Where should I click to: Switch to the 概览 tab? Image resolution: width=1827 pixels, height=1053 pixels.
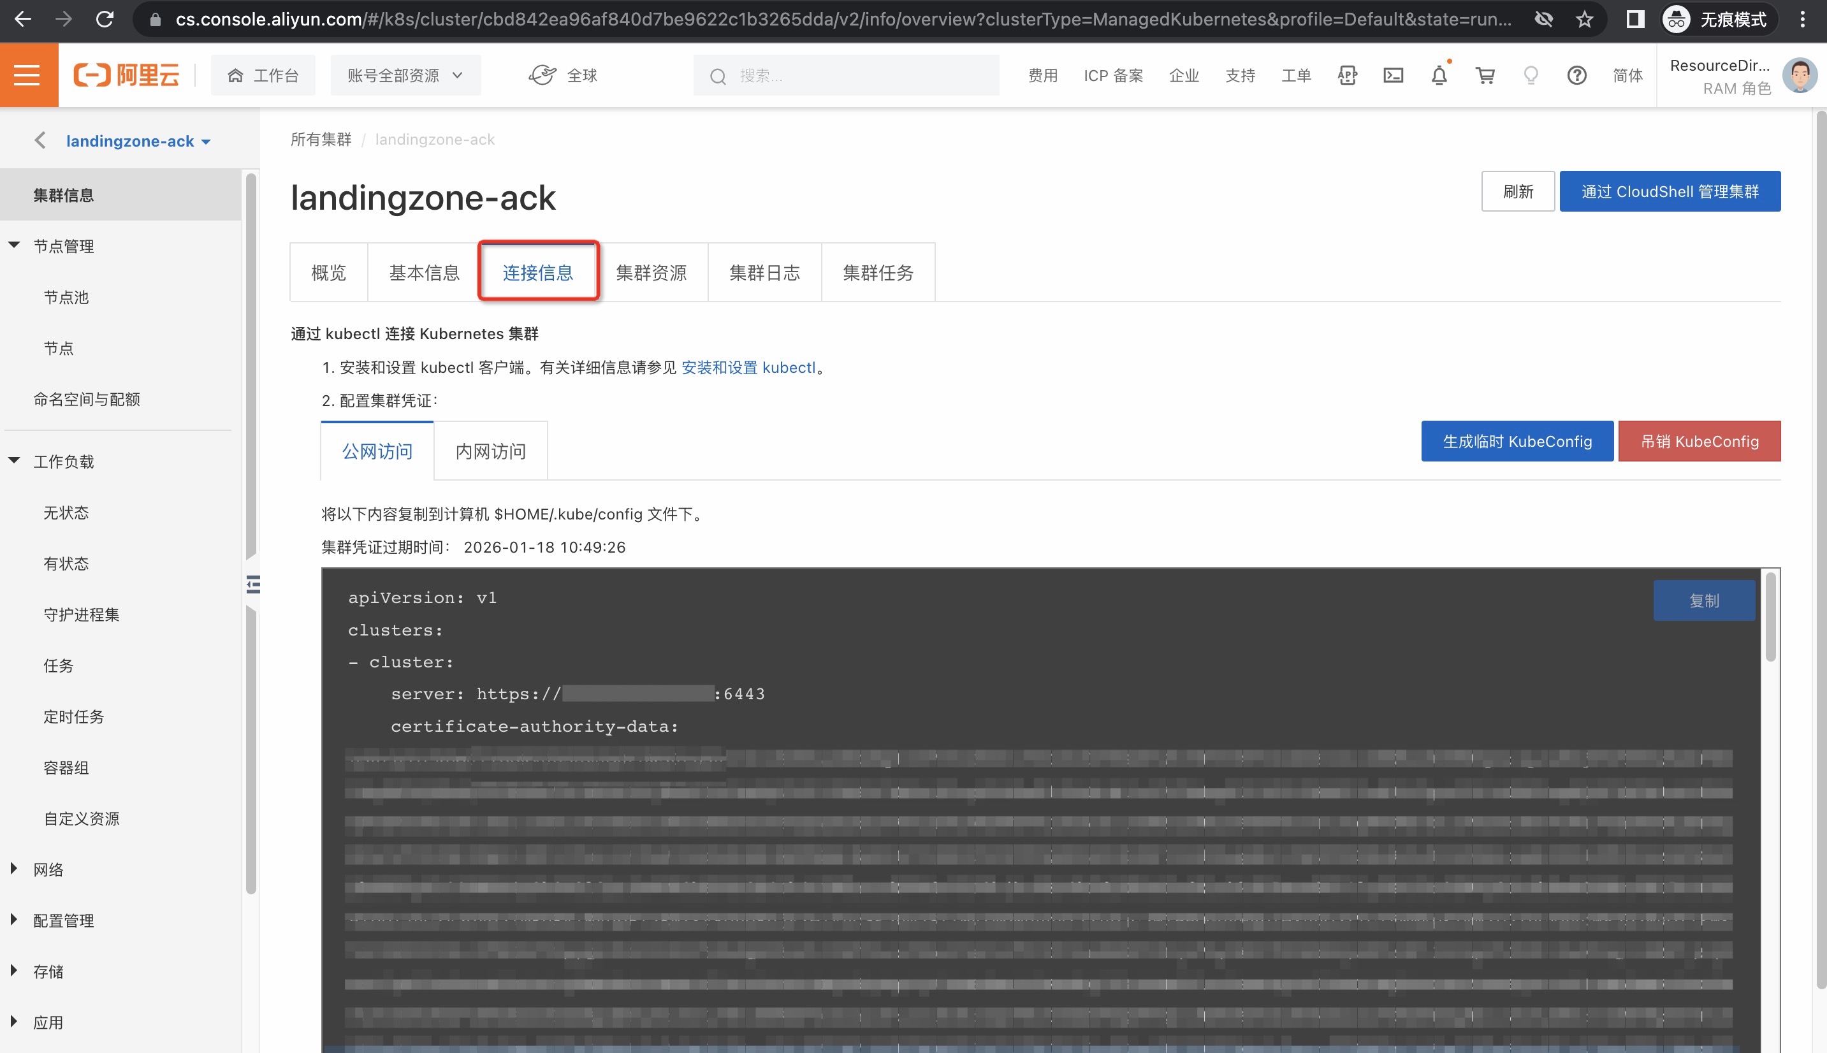[329, 273]
